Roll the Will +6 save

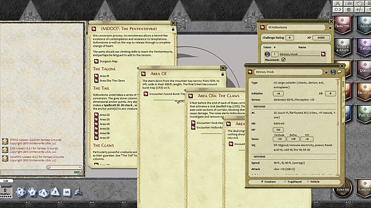[307, 139]
